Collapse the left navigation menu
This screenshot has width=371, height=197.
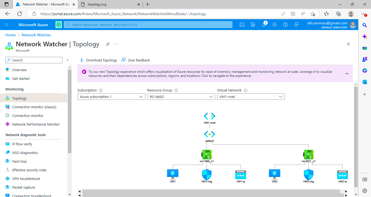pos(68,60)
